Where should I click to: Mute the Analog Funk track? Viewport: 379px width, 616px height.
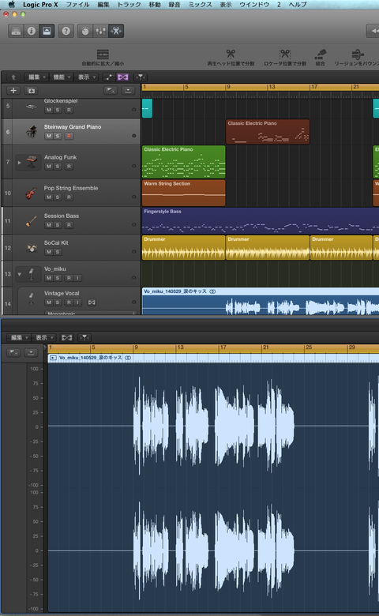[x=49, y=166]
